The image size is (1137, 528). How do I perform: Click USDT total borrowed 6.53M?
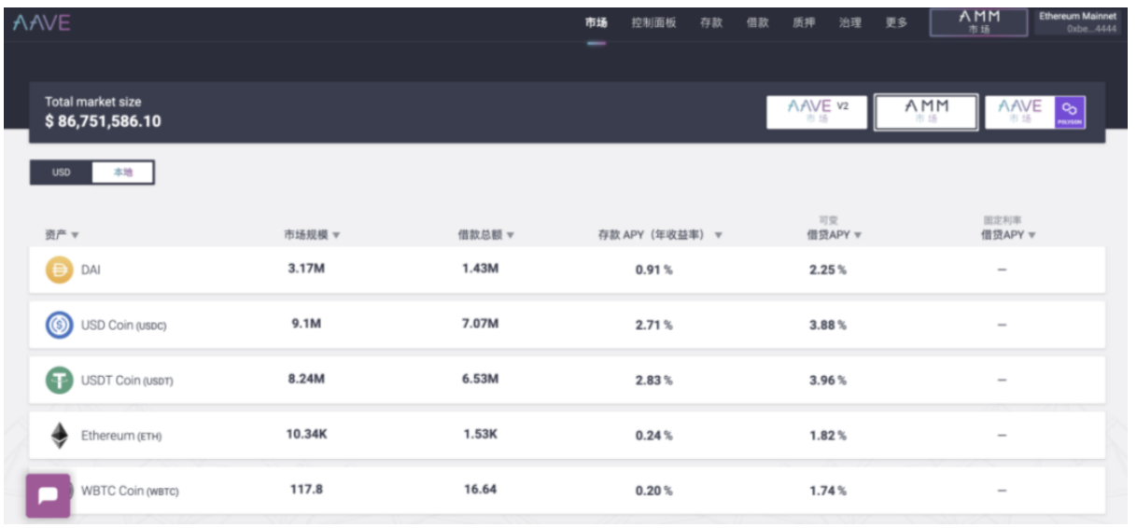pos(481,379)
